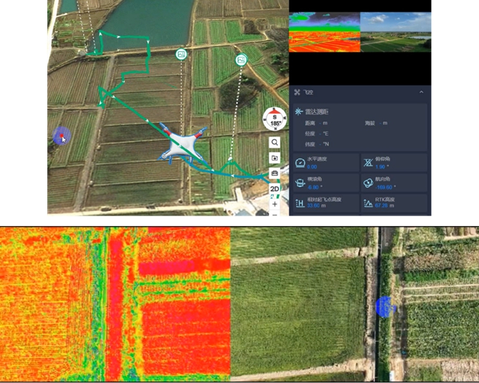Click the drone icon in 飞控 header
This screenshot has height=383, width=479.
297,92
